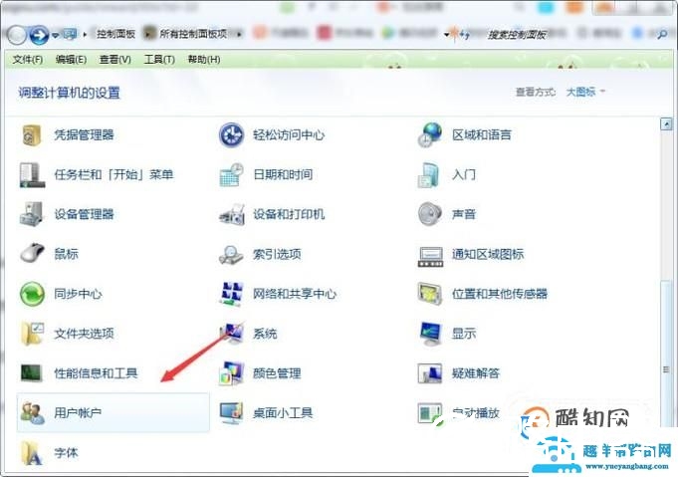Click the blue Forward navigation button
Image resolution: width=678 pixels, height=477 pixels.
tap(39, 35)
